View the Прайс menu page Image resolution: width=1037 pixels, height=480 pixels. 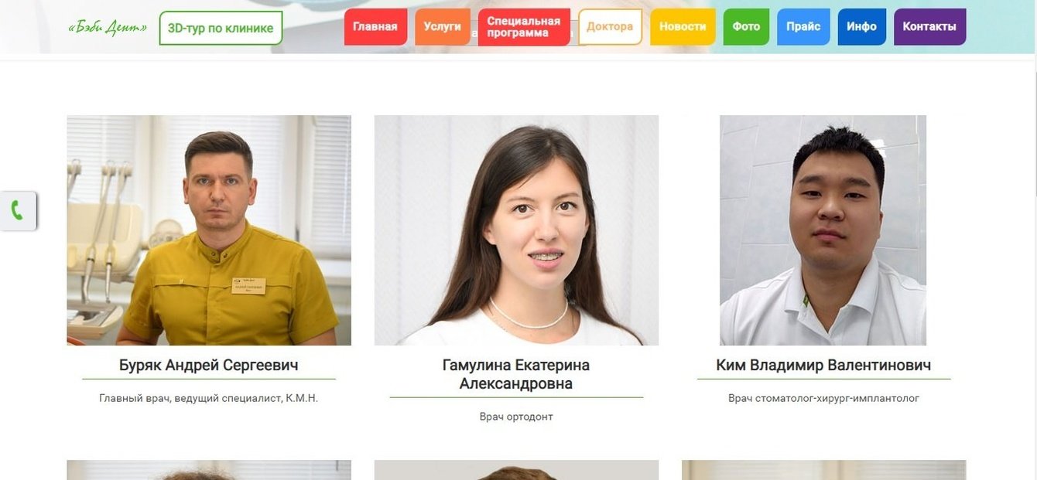[x=803, y=27]
